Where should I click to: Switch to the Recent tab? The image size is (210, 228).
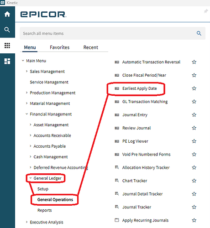pyautogui.click(x=90, y=47)
